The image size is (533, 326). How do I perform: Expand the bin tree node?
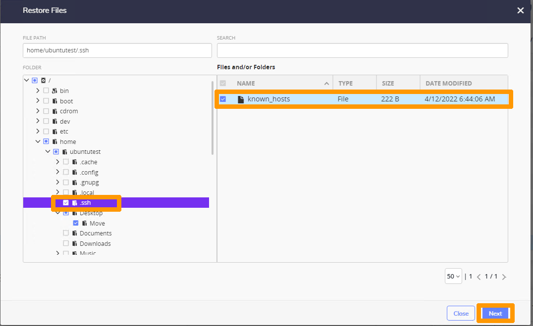coord(38,91)
